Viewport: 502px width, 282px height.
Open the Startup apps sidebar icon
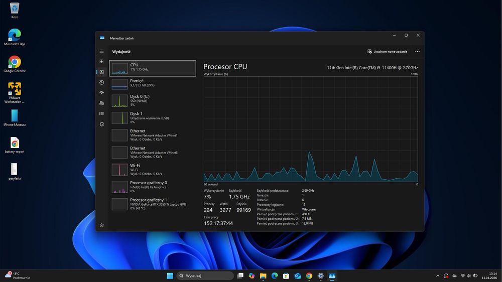(101, 93)
